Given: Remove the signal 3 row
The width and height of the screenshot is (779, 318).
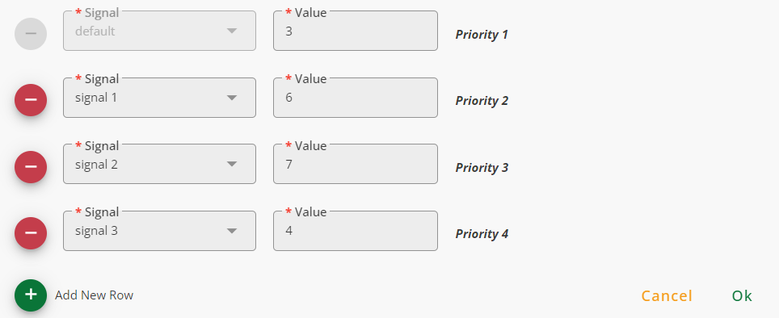Looking at the screenshot, I should coord(31,233).
